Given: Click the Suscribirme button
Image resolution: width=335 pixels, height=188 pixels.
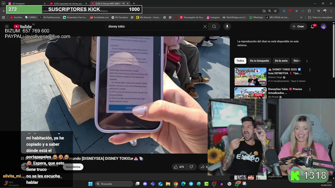Looking at the screenshot, I should tap(73, 167).
